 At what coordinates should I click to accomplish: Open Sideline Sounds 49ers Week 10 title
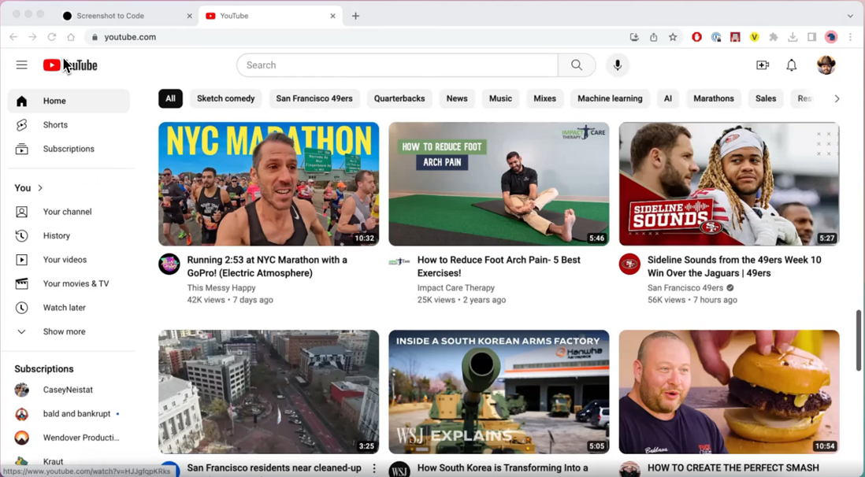tap(734, 266)
